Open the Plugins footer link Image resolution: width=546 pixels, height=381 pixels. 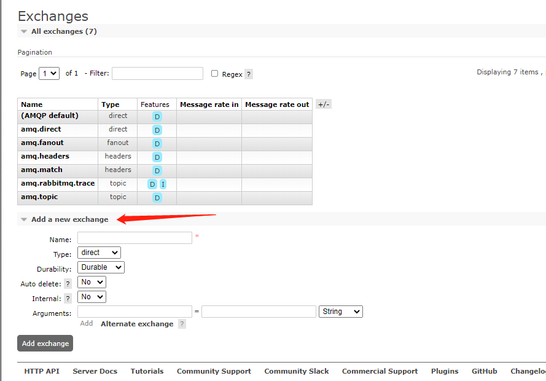click(x=445, y=371)
